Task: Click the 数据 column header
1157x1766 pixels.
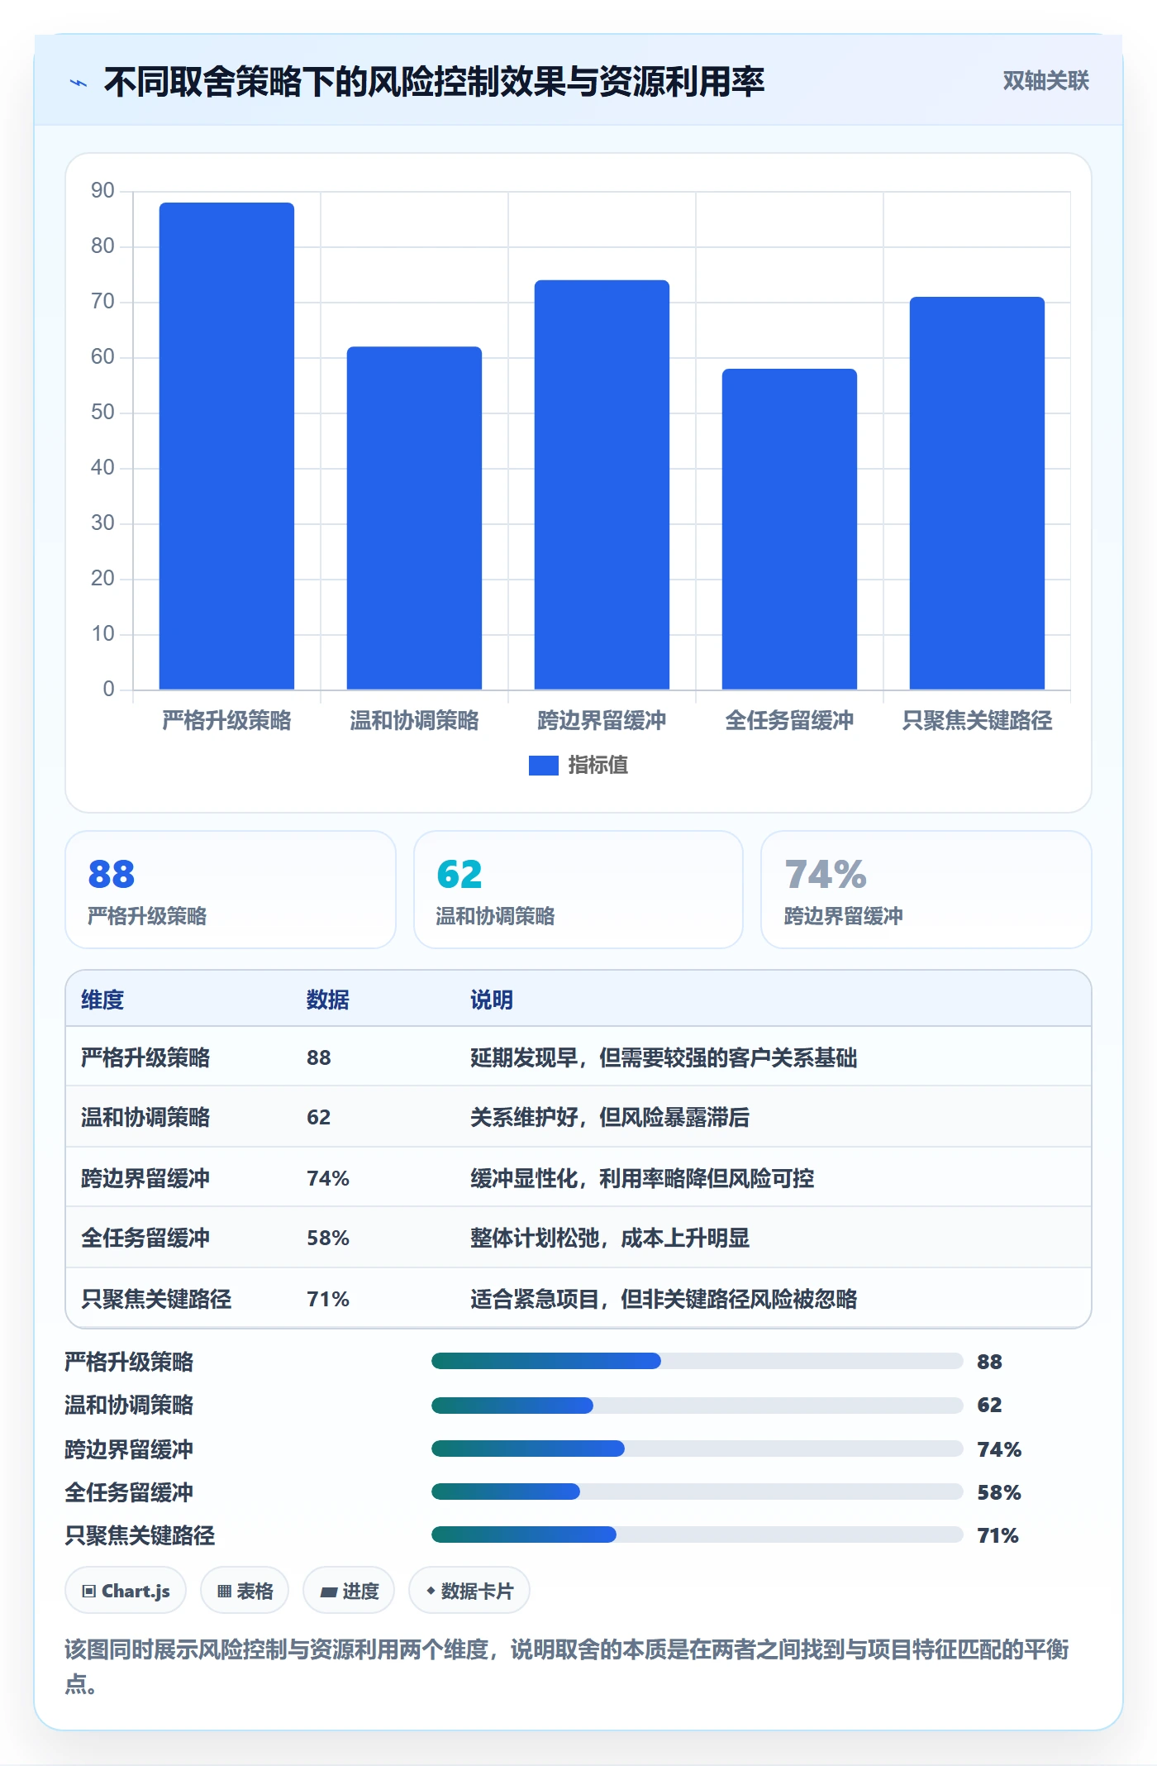Action: coord(328,1000)
